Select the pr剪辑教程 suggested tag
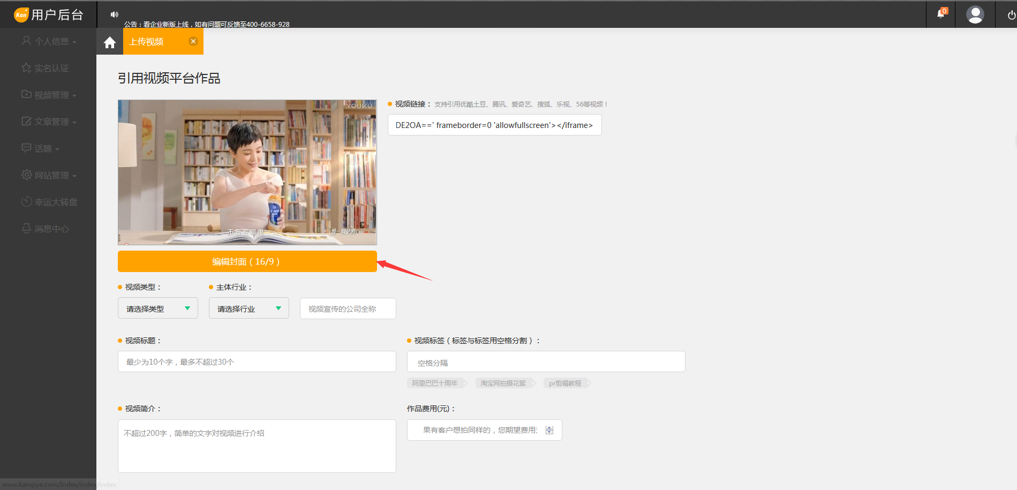The image size is (1017, 490). 565,383
